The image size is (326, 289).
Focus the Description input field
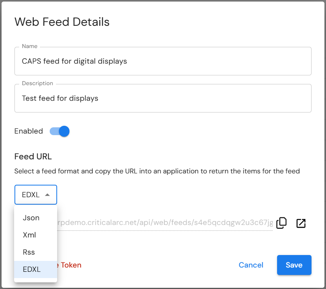[163, 98]
